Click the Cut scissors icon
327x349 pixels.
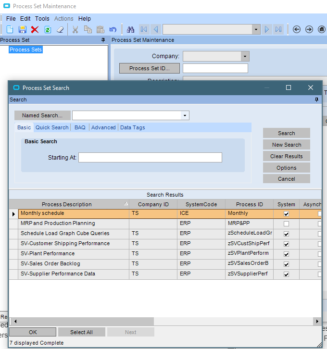75,29
